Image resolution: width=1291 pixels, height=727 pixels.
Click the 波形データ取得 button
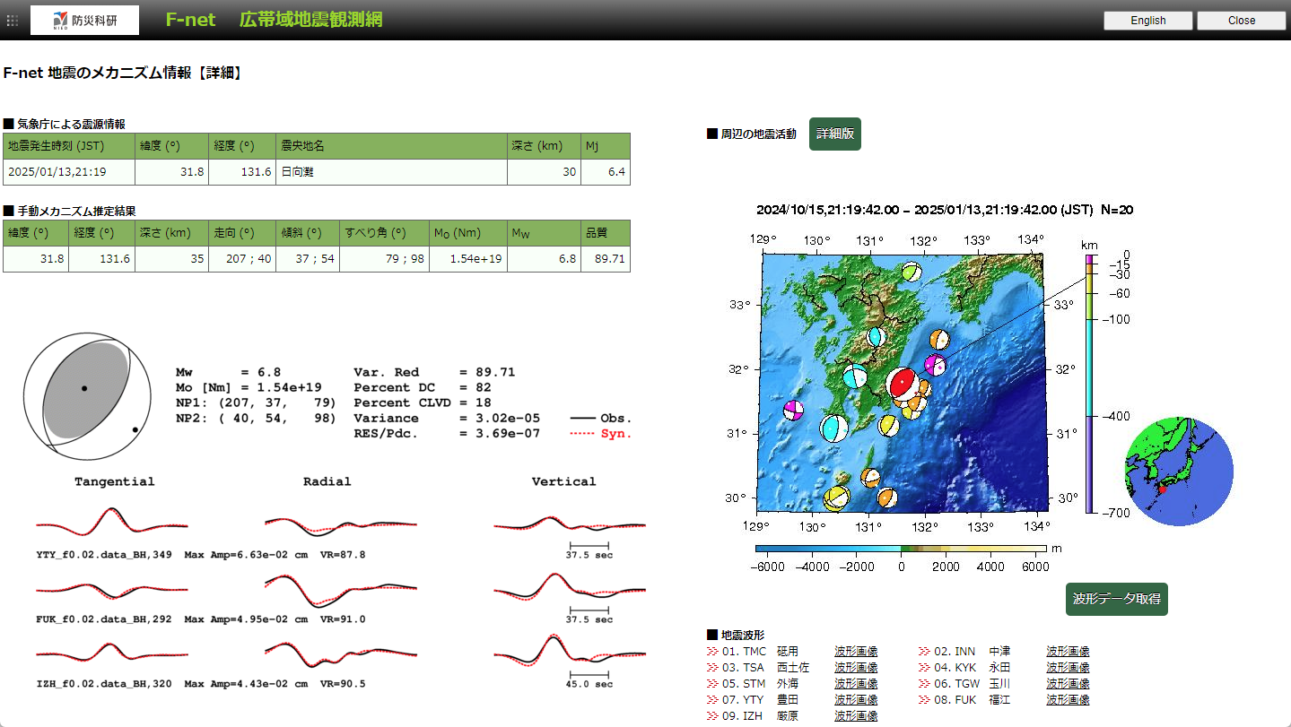(x=1117, y=599)
